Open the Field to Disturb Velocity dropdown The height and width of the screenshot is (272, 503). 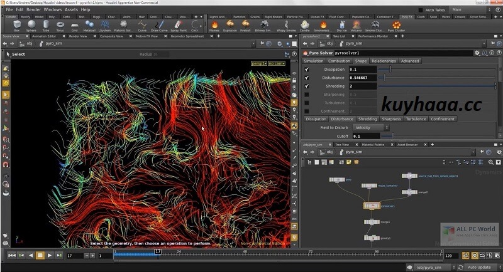pyautogui.click(x=371, y=127)
